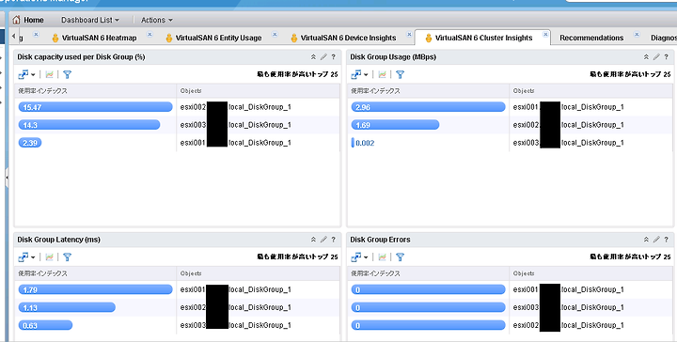677x342 pixels.
Task: Click chart icon in Disk Group Errors widget toolbar
Action: 382,257
